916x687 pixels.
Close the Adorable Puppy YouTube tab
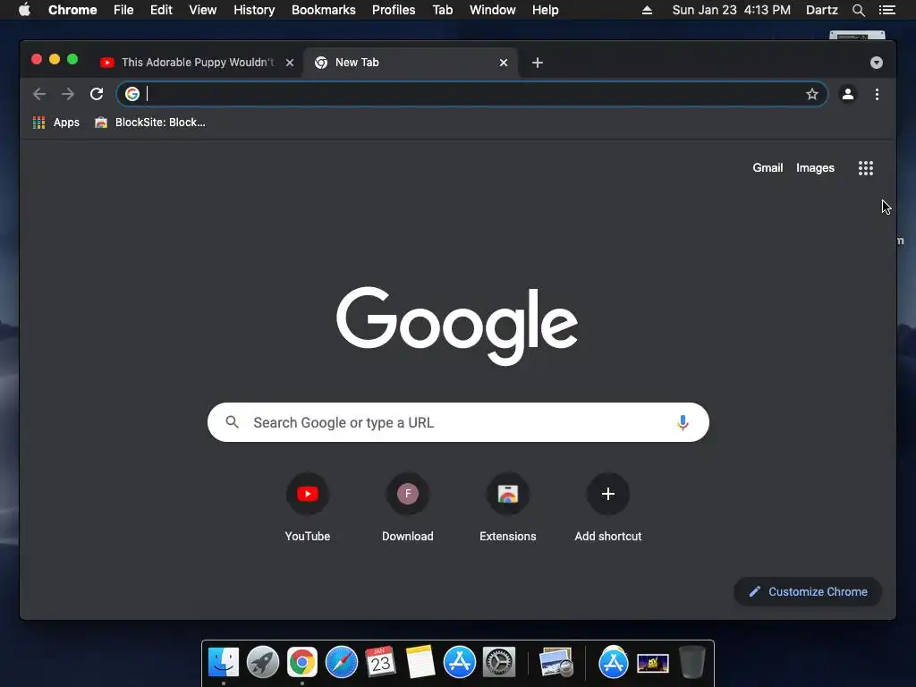[290, 63]
